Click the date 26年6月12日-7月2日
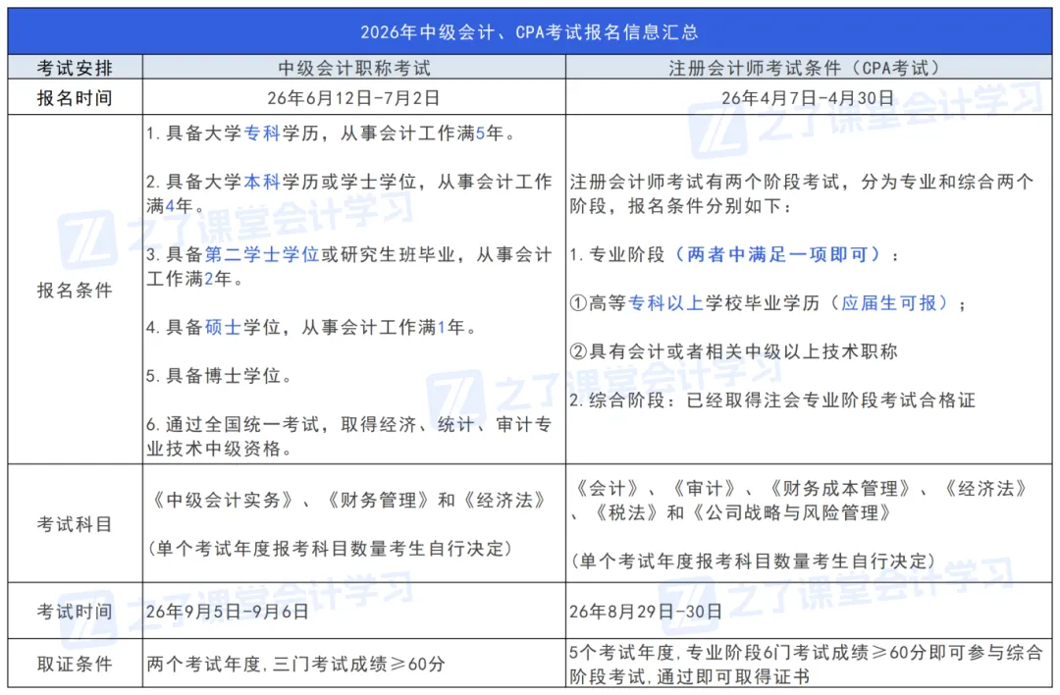This screenshot has height=695, width=1060. pos(353,98)
